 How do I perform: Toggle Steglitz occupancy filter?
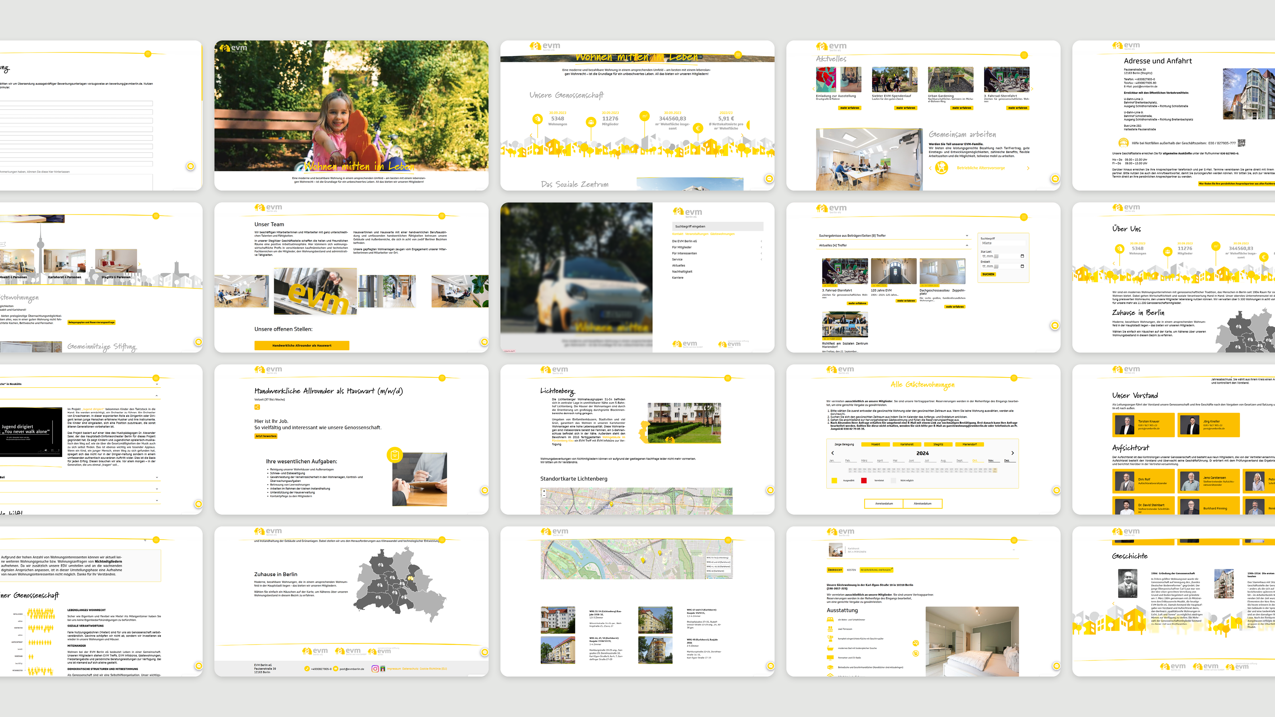(x=938, y=444)
